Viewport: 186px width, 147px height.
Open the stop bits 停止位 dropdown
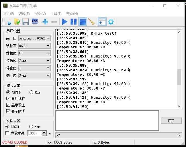tap(34, 68)
